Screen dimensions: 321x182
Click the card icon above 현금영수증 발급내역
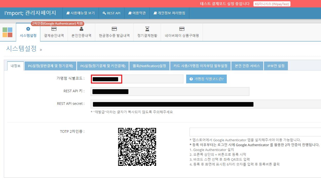[x=114, y=29]
